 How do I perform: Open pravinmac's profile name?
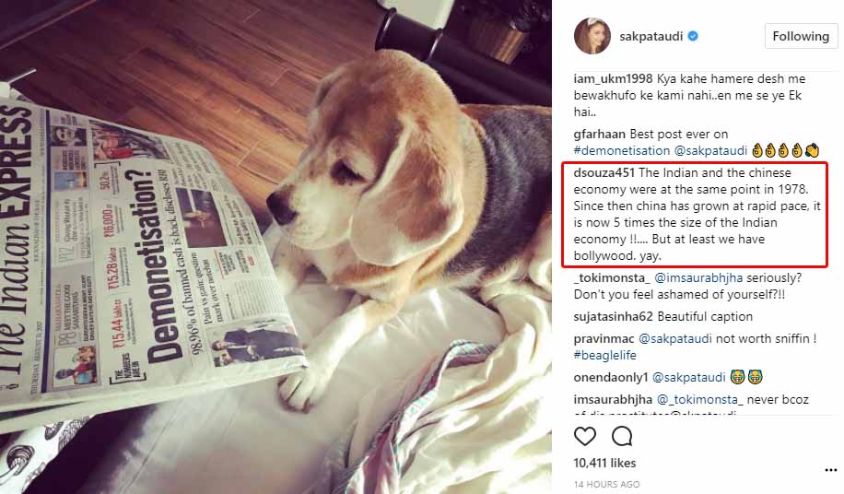tap(604, 338)
